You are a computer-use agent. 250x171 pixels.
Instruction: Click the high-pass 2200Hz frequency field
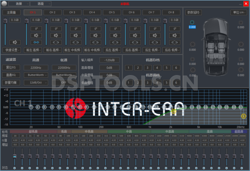point(36,68)
